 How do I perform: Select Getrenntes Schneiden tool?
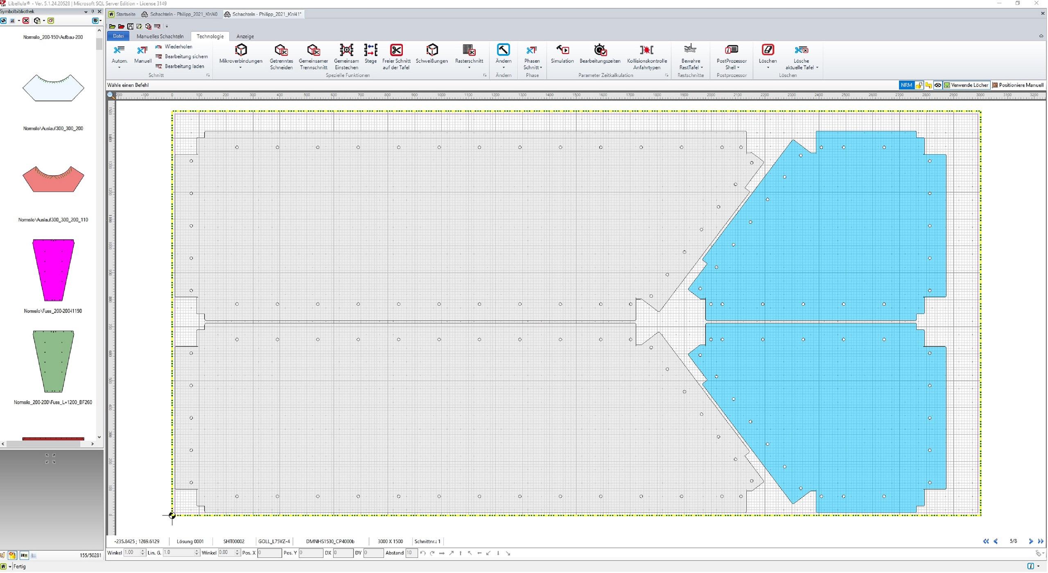click(281, 51)
